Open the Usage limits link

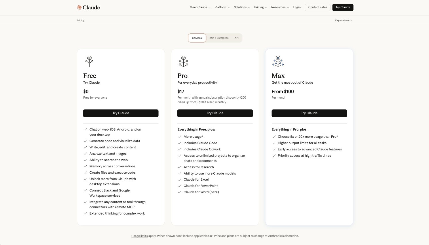point(140,236)
